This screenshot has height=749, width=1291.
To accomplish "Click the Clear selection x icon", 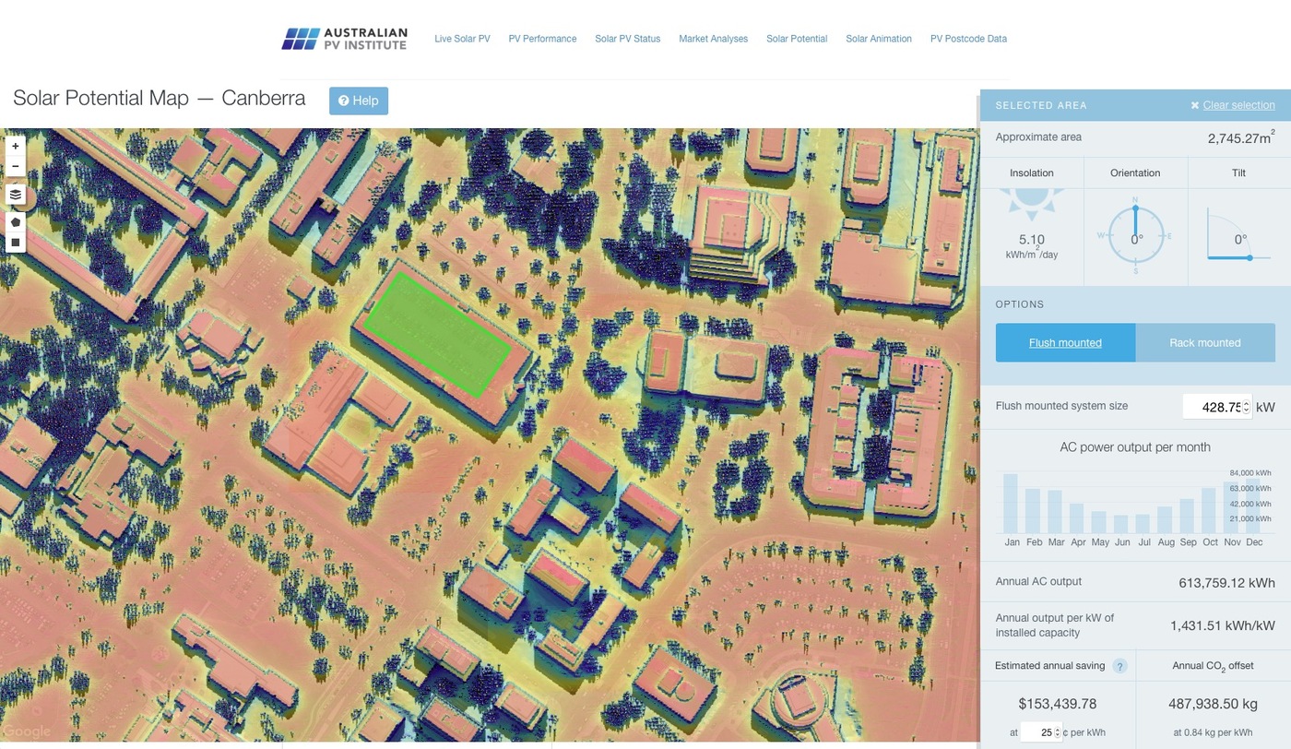I will click(1195, 104).
